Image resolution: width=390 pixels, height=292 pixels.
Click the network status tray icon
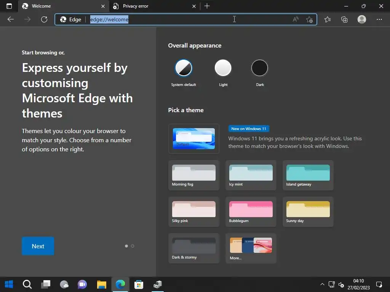332,284
